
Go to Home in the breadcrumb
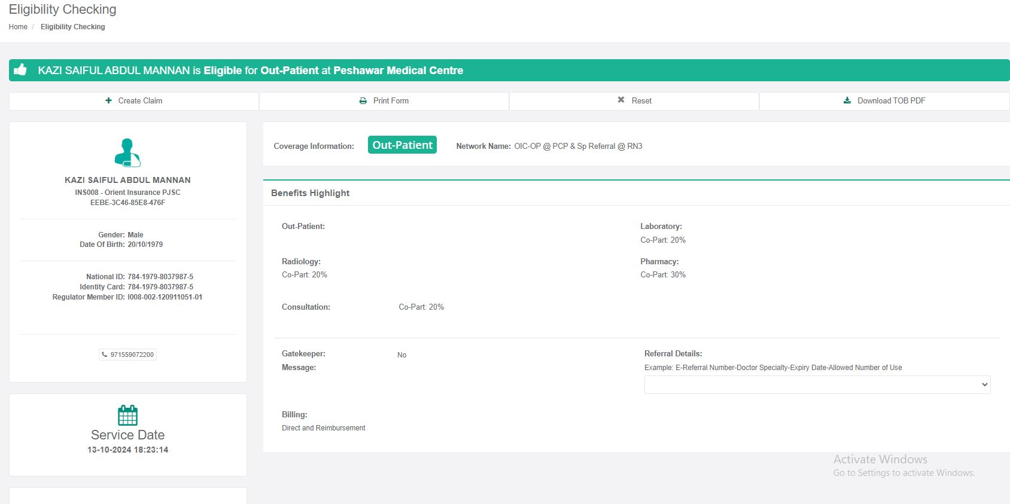18,27
